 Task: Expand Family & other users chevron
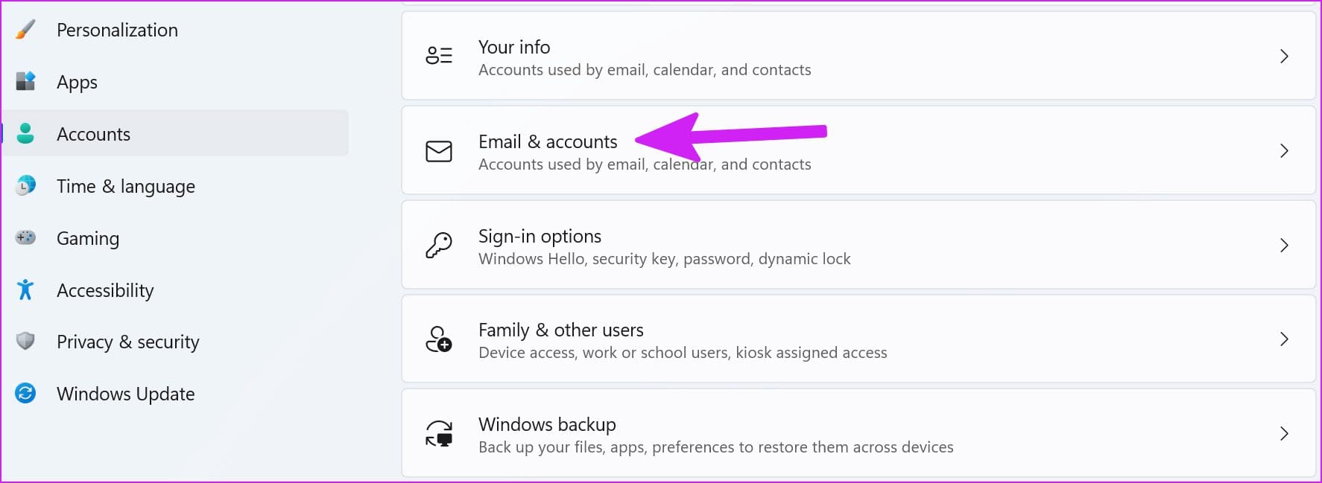click(x=1284, y=339)
